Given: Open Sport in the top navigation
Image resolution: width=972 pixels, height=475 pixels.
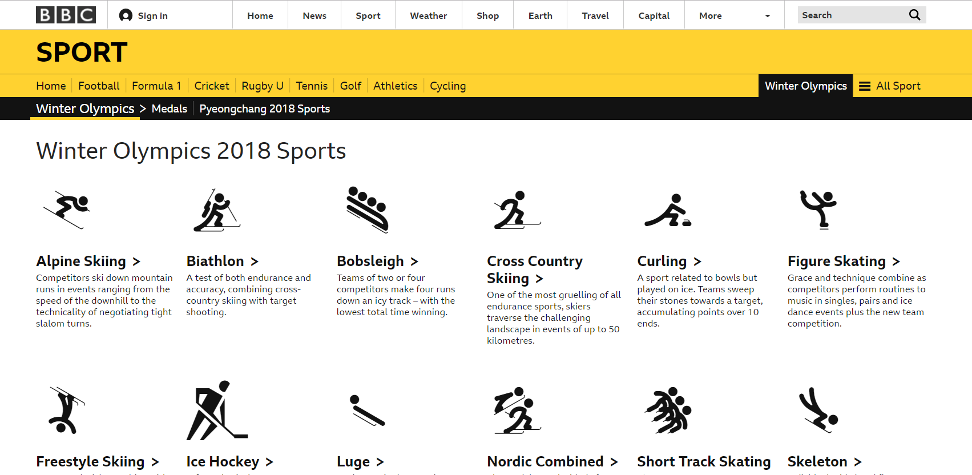Looking at the screenshot, I should coord(368,16).
